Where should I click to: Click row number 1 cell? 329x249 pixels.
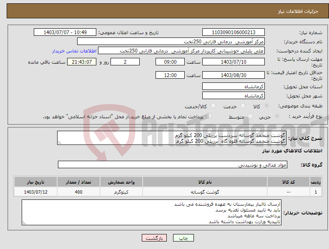click(x=316, y=192)
